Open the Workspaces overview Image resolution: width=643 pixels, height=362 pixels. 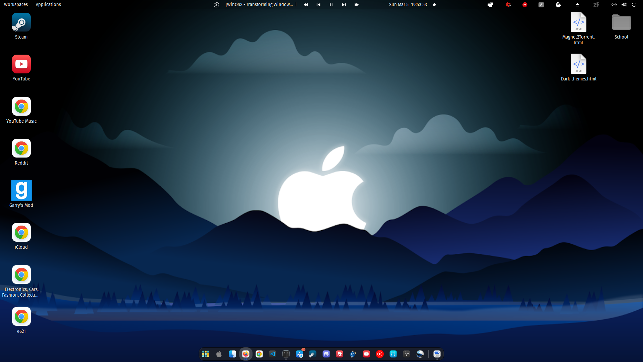[16, 5]
